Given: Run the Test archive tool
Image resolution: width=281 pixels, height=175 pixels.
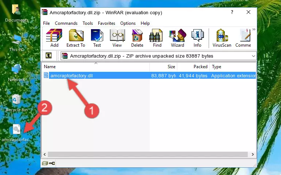Looking at the screenshot, I should [x=97, y=38].
